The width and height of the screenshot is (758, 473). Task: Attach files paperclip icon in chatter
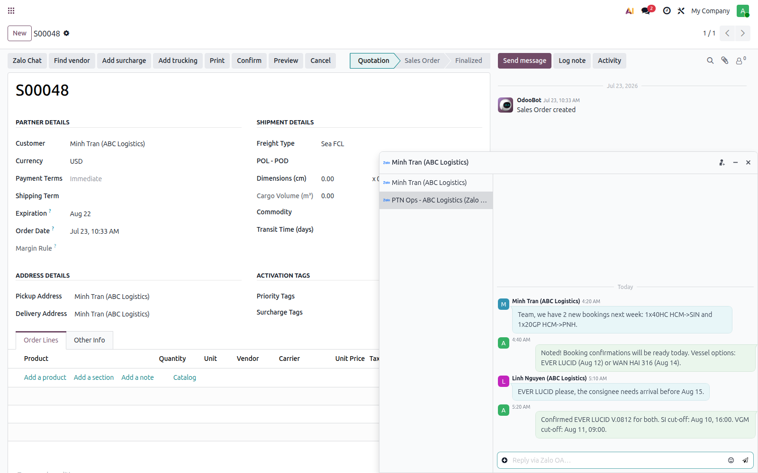pyautogui.click(x=724, y=61)
